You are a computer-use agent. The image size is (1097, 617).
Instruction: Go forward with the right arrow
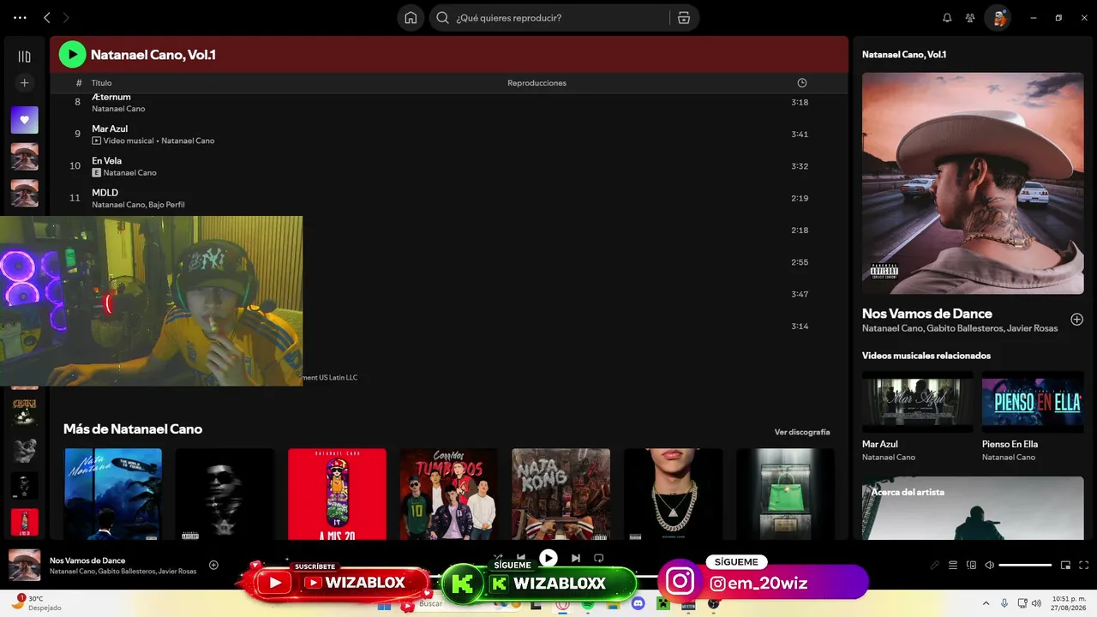point(66,17)
